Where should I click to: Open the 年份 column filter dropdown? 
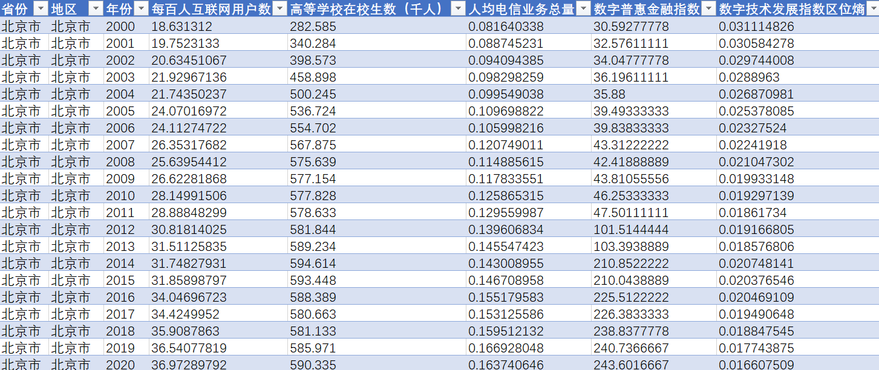pos(141,8)
